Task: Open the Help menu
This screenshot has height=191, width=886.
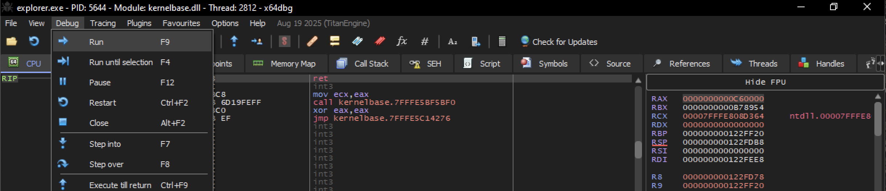Action: 257,23
